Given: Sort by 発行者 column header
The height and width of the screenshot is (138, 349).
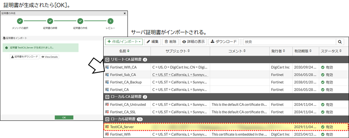Looking at the screenshot, I should [x=281, y=51].
